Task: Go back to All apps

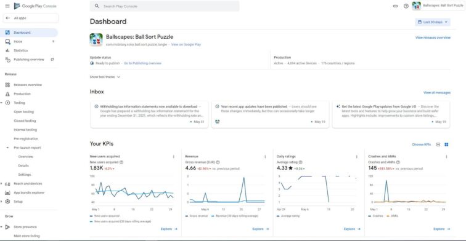Action: (30, 18)
